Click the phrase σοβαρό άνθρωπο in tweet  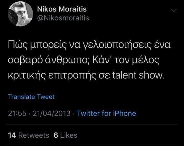49,60
